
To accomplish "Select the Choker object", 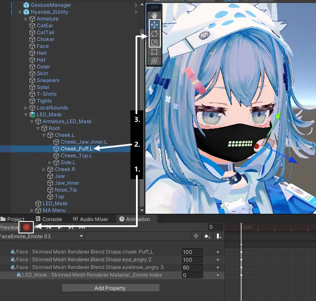I will [46, 39].
